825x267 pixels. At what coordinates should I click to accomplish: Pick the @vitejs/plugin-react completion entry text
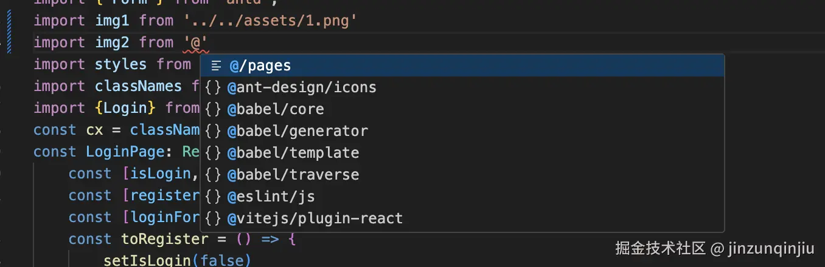tap(315, 218)
